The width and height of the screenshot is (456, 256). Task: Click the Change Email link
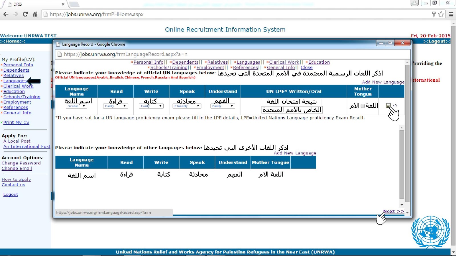tap(17, 168)
